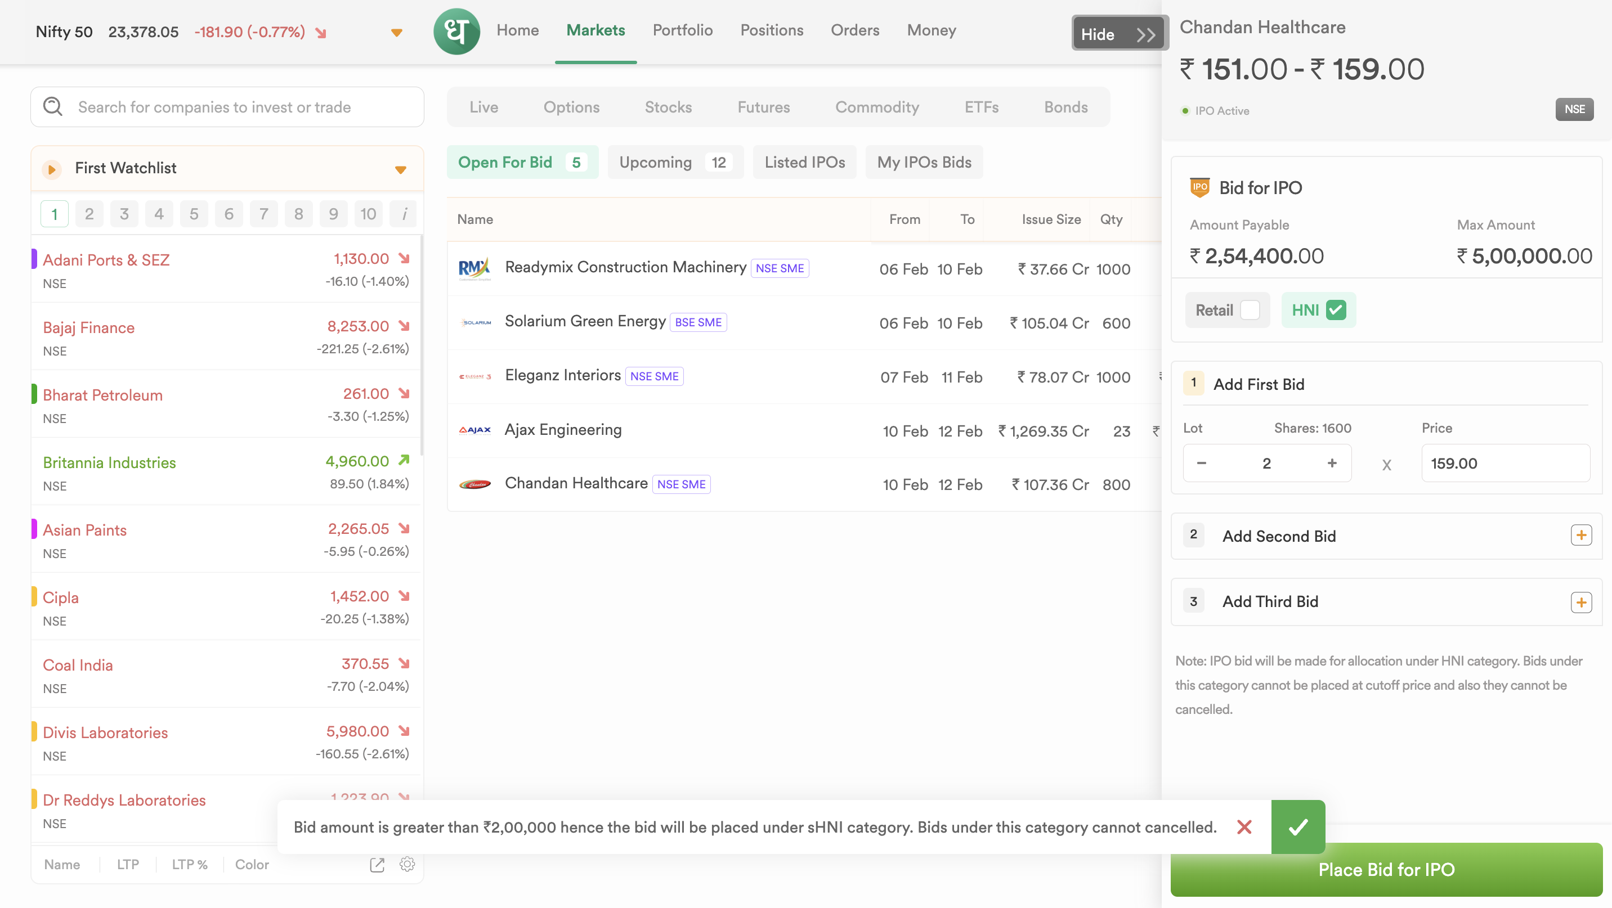Click the magenta color tag on Asian Paints

pos(34,529)
